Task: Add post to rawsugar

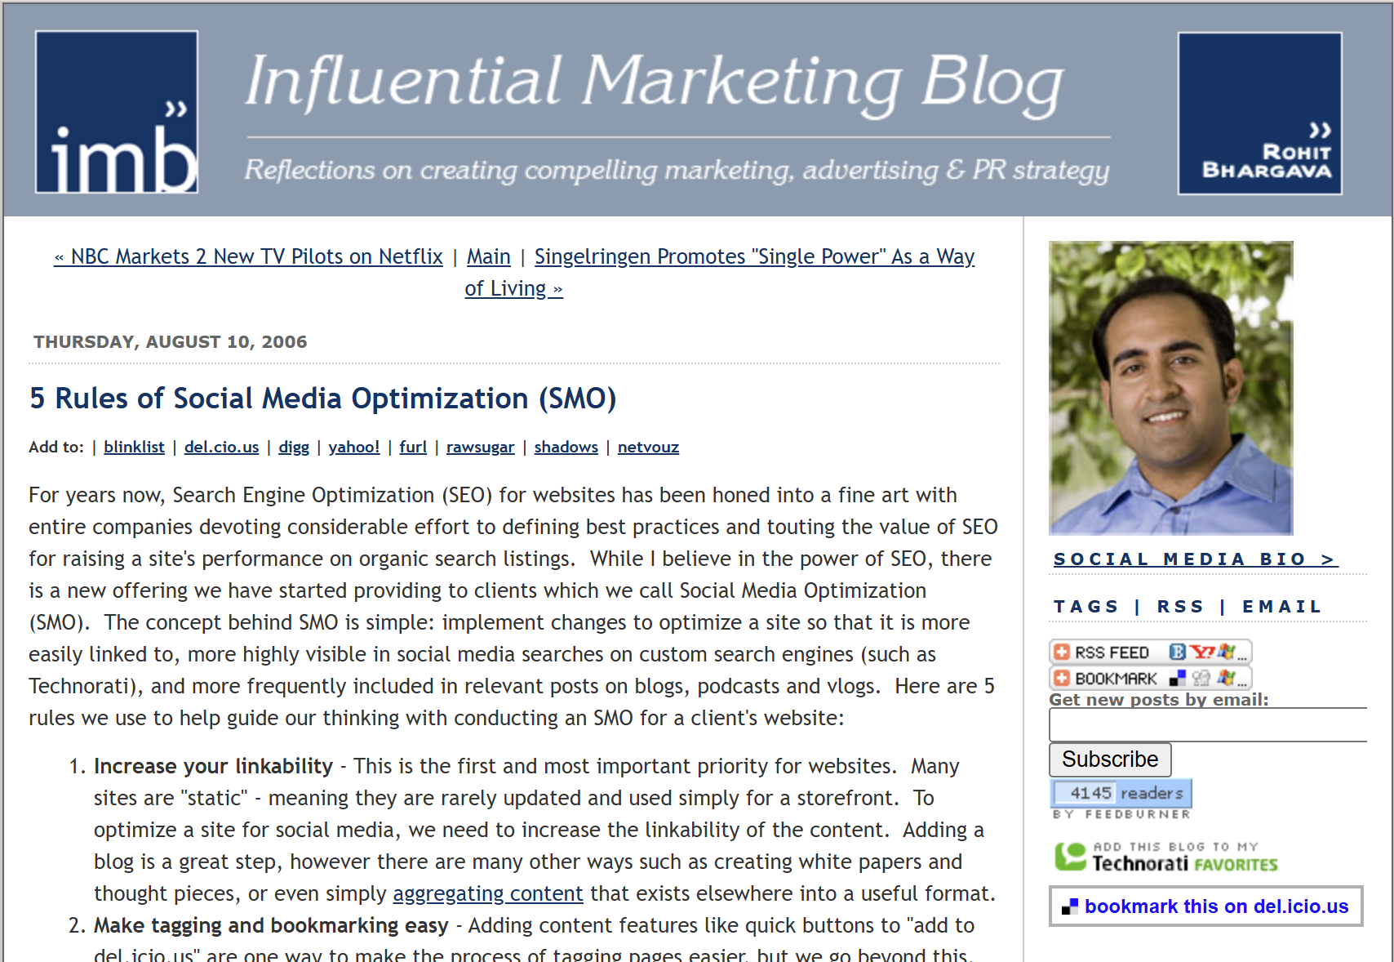Action: pos(480,447)
